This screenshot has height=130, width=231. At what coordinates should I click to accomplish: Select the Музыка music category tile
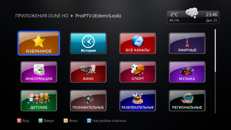click(187, 72)
